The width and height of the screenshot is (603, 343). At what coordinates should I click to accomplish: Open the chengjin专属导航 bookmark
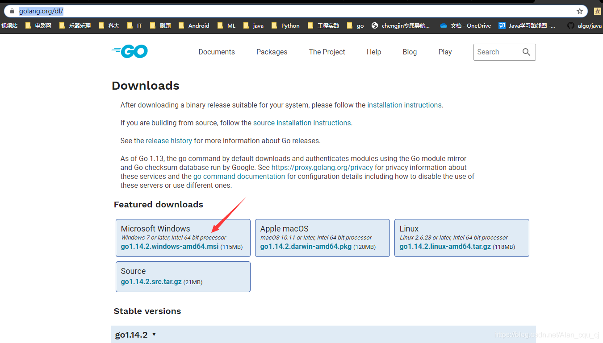401,26
